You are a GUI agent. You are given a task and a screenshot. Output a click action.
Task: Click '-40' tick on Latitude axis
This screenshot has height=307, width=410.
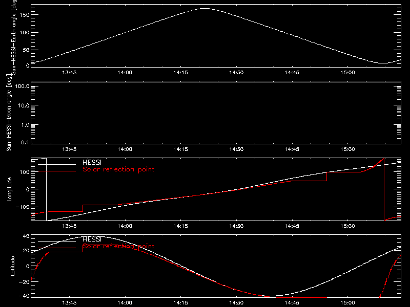[24, 296]
